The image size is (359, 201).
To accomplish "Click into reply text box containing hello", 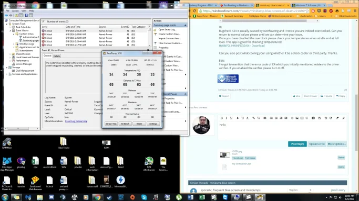I will (x=282, y=130).
